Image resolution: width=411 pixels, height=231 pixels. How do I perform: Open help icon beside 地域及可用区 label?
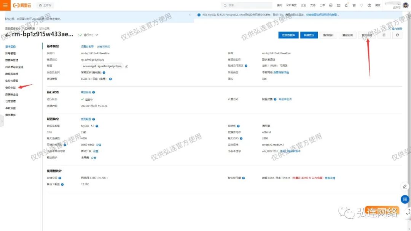click(x=246, y=66)
